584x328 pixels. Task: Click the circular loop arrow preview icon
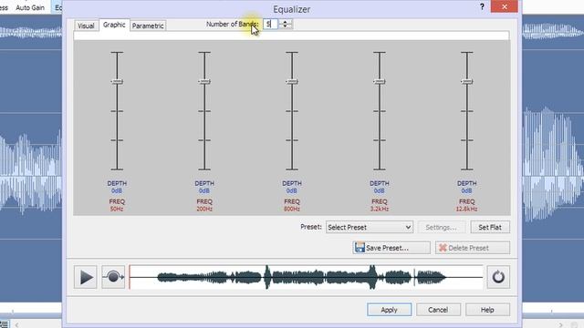tap(498, 277)
